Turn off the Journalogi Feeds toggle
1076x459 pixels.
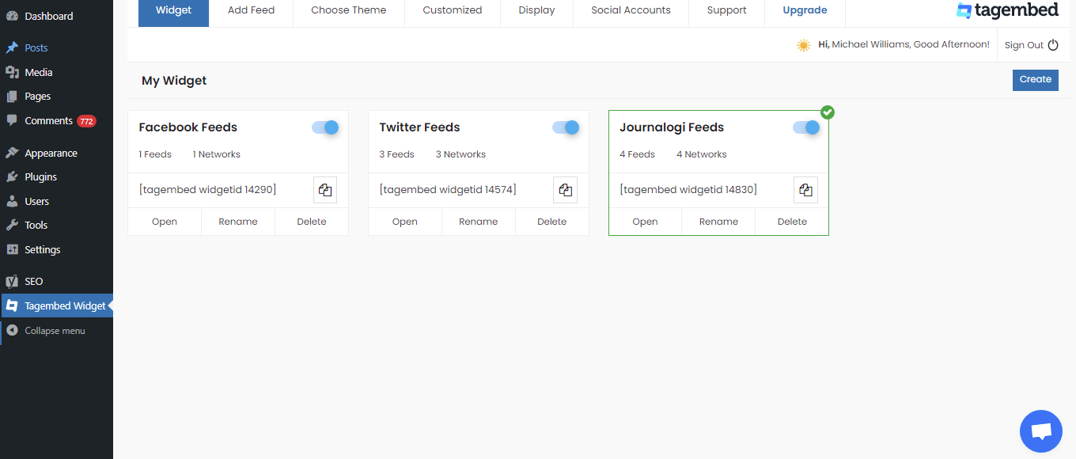(x=806, y=127)
